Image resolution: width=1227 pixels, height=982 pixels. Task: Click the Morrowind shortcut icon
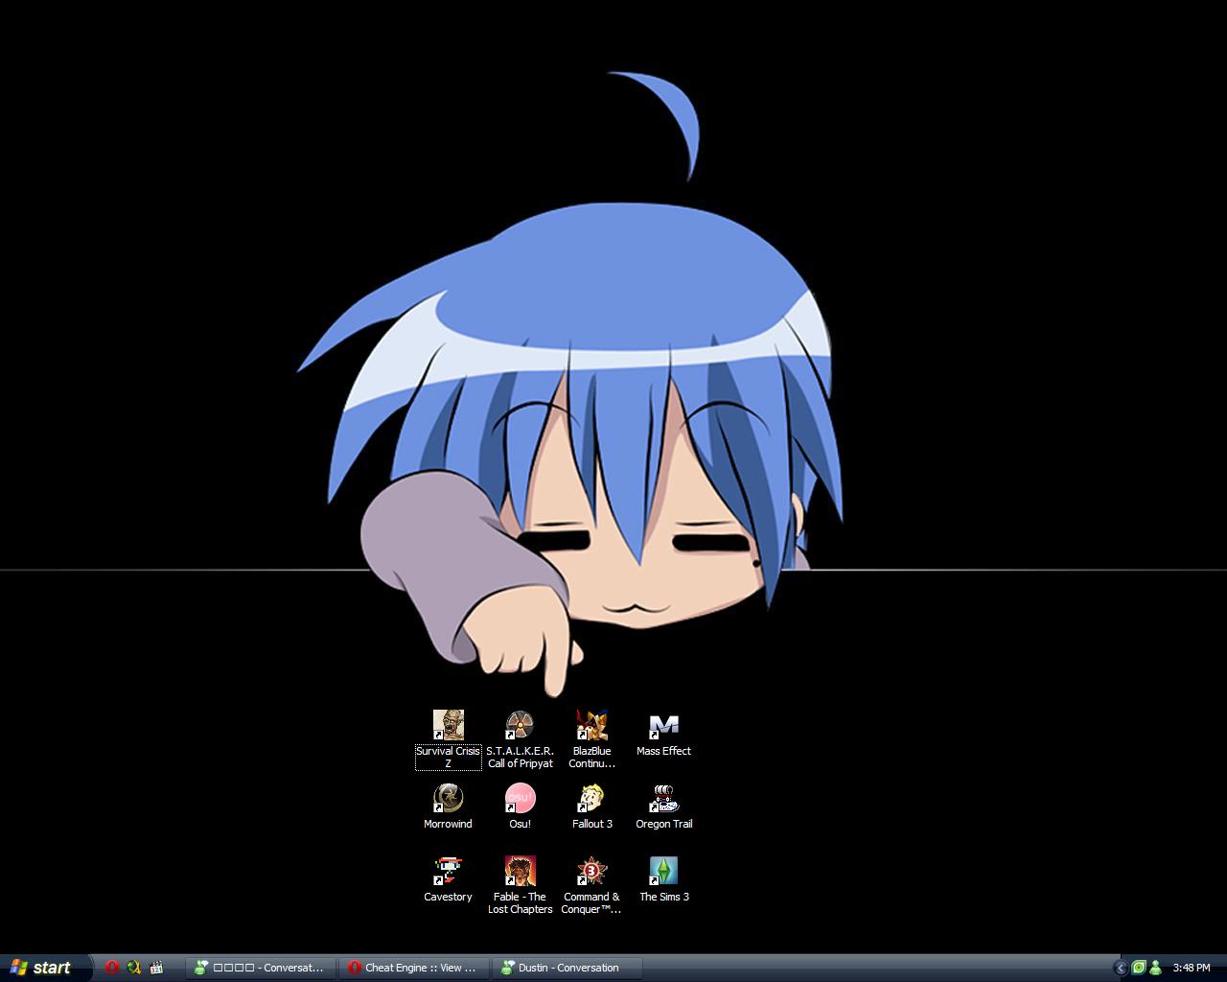coord(448,799)
